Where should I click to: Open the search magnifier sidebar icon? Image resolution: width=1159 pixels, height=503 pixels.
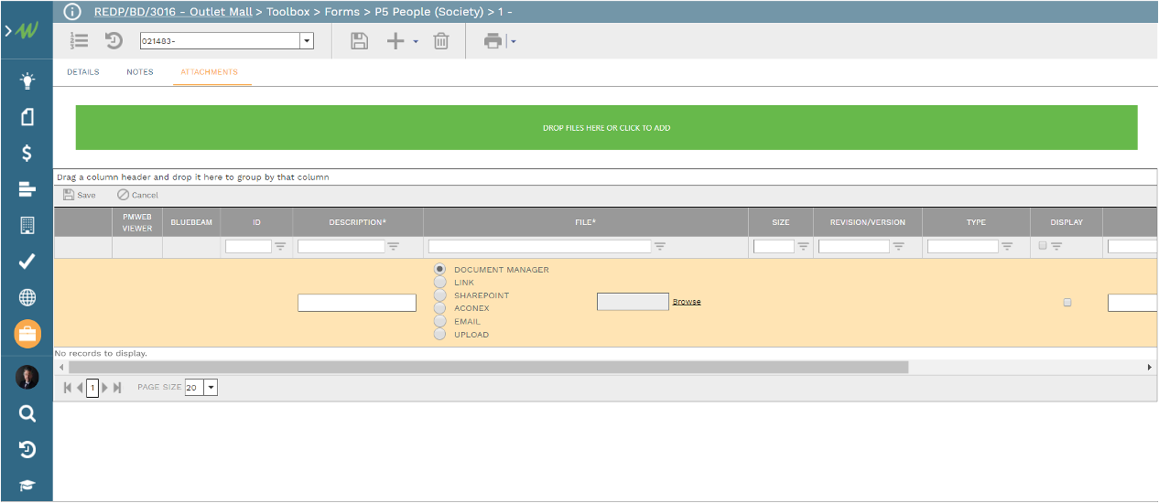tap(27, 414)
